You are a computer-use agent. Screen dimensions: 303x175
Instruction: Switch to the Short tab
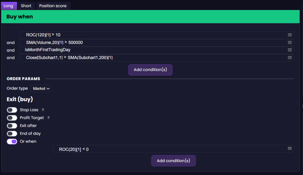[x=26, y=6]
